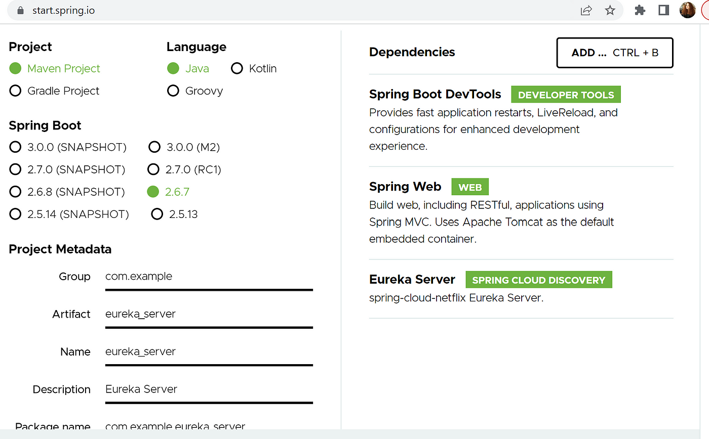Viewport: 709px width, 439px height.
Task: Click the site padlock icon
Action: click(x=21, y=10)
